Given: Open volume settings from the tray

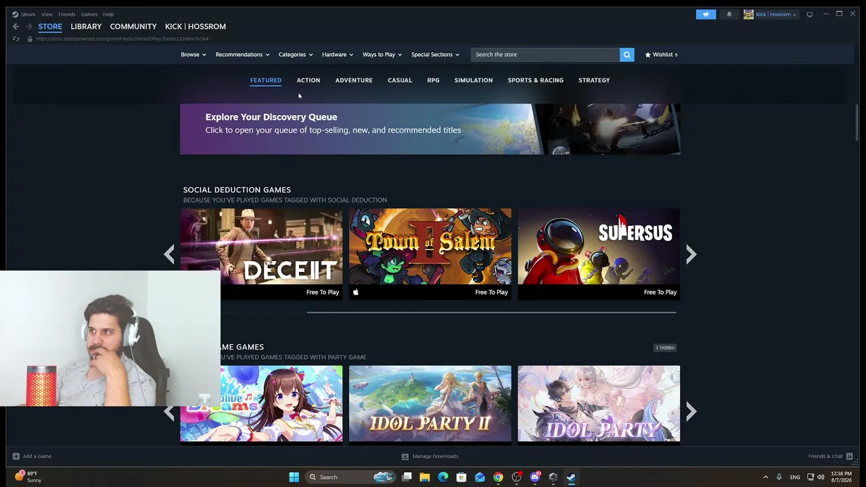Looking at the screenshot, I should click(821, 478).
